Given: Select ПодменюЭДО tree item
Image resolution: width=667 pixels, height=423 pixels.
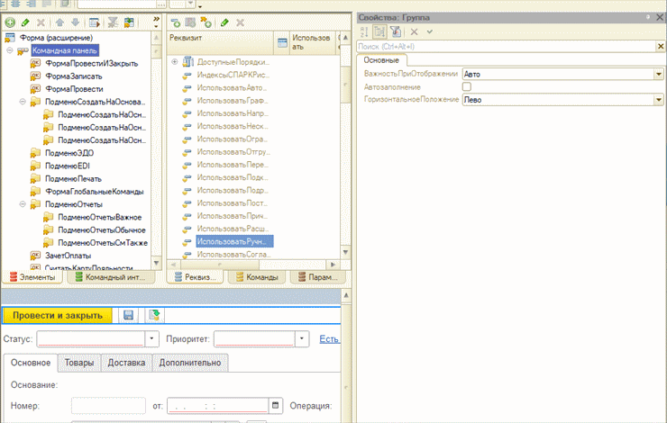Looking at the screenshot, I should pos(69,153).
